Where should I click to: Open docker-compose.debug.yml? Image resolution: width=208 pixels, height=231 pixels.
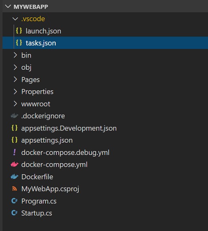[x=65, y=153]
